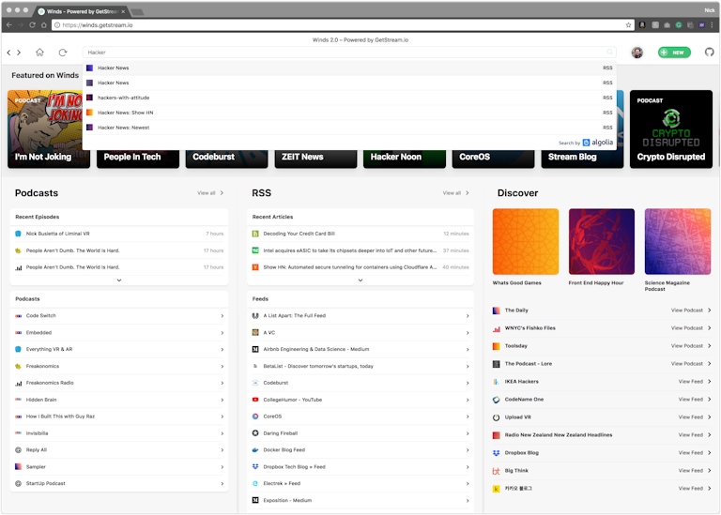Click the search magnifier icon
721x515 pixels.
[x=609, y=52]
